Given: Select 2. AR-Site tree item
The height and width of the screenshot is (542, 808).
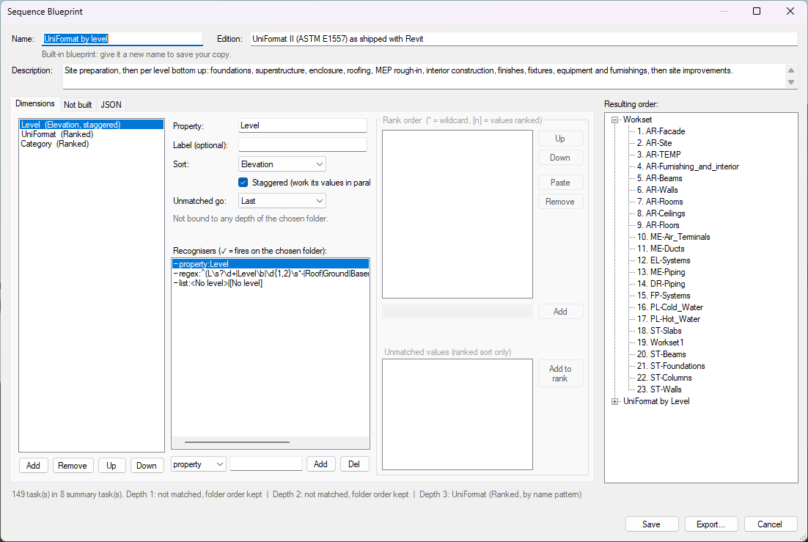Looking at the screenshot, I should point(654,143).
